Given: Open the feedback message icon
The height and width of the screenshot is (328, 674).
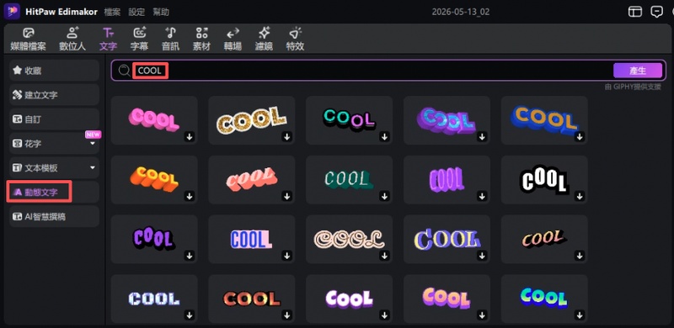Looking at the screenshot, I should click(656, 12).
